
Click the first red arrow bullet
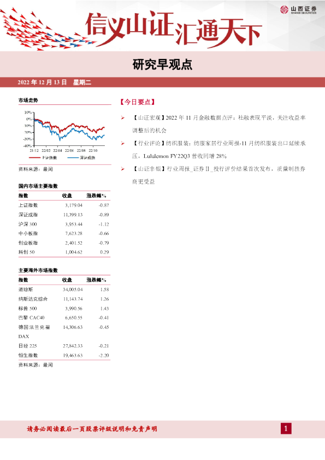pyautogui.click(x=123, y=118)
